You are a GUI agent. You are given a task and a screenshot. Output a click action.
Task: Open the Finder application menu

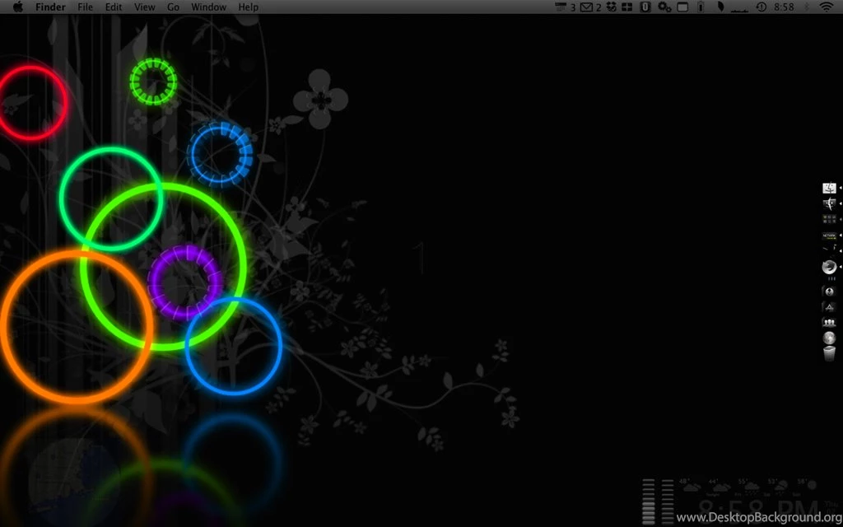[50, 7]
